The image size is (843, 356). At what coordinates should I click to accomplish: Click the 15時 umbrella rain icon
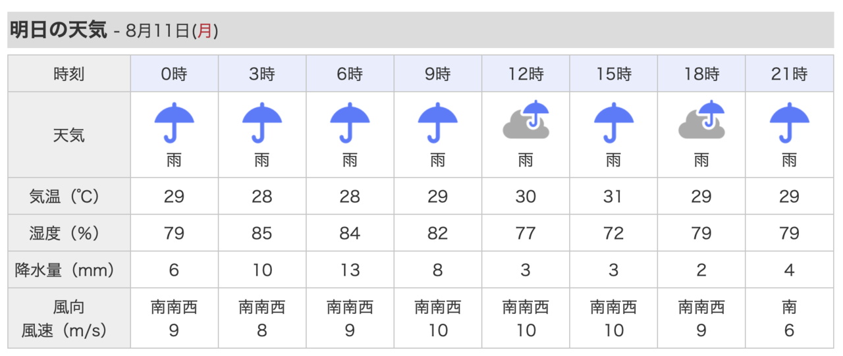614,123
